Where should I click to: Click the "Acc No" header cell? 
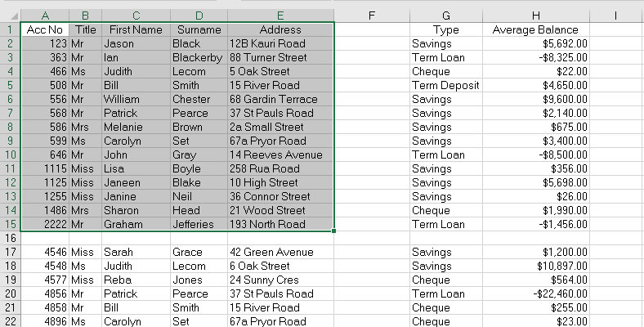[x=45, y=29]
